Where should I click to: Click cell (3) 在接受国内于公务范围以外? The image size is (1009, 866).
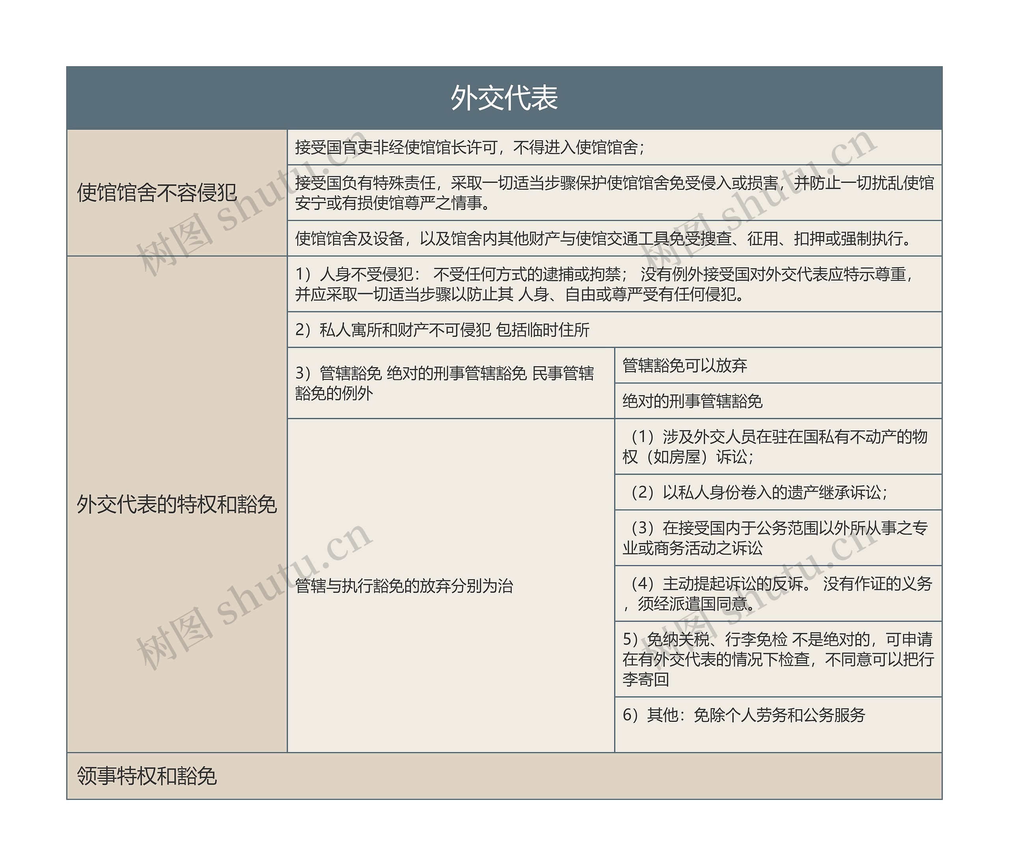778,538
